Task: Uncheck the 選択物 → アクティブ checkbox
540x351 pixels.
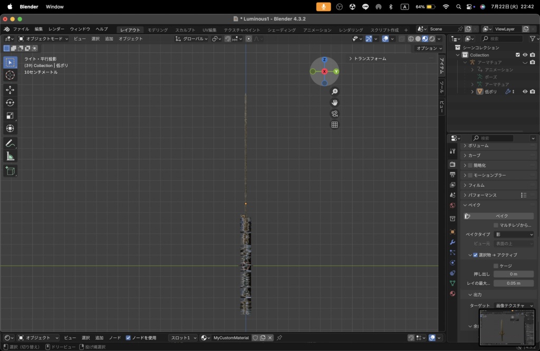Action: pos(475,255)
